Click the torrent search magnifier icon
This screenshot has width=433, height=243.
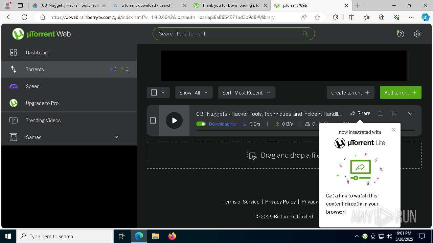pyautogui.click(x=305, y=33)
